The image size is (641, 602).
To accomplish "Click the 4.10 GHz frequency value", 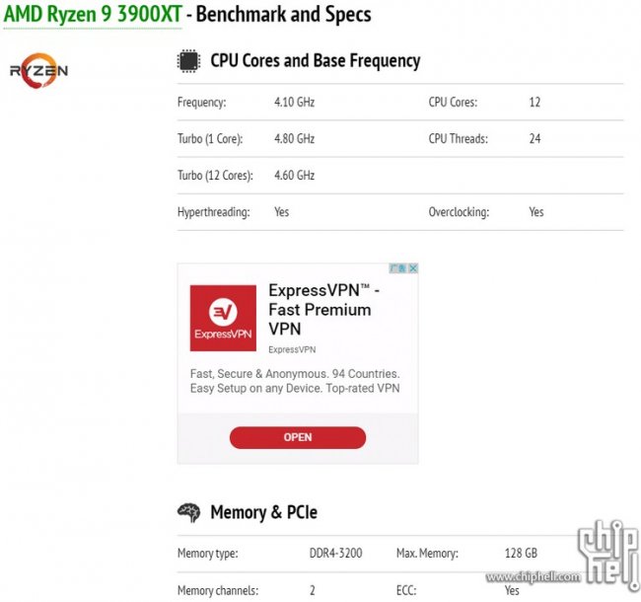I will (294, 102).
